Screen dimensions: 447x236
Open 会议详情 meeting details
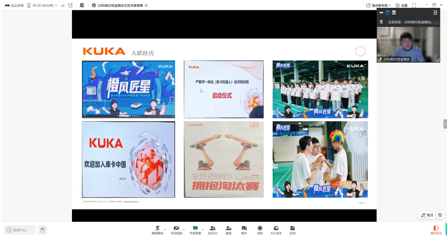tap(14, 5)
